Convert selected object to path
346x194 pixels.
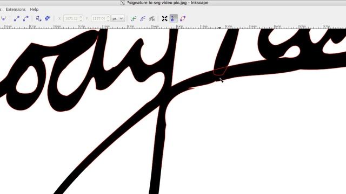(38, 18)
